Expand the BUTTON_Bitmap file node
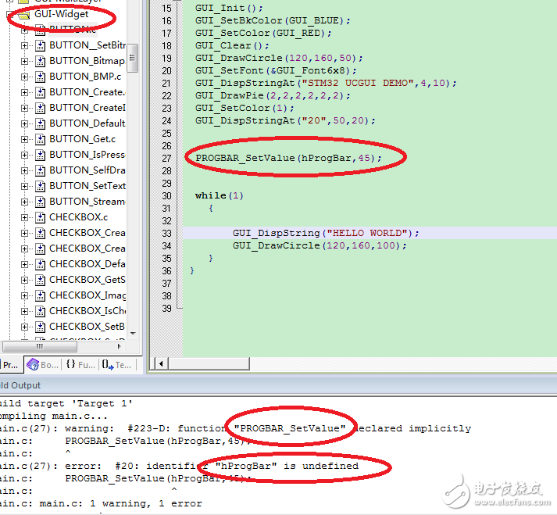Viewport: 557px width, 515px height. pos(24,61)
